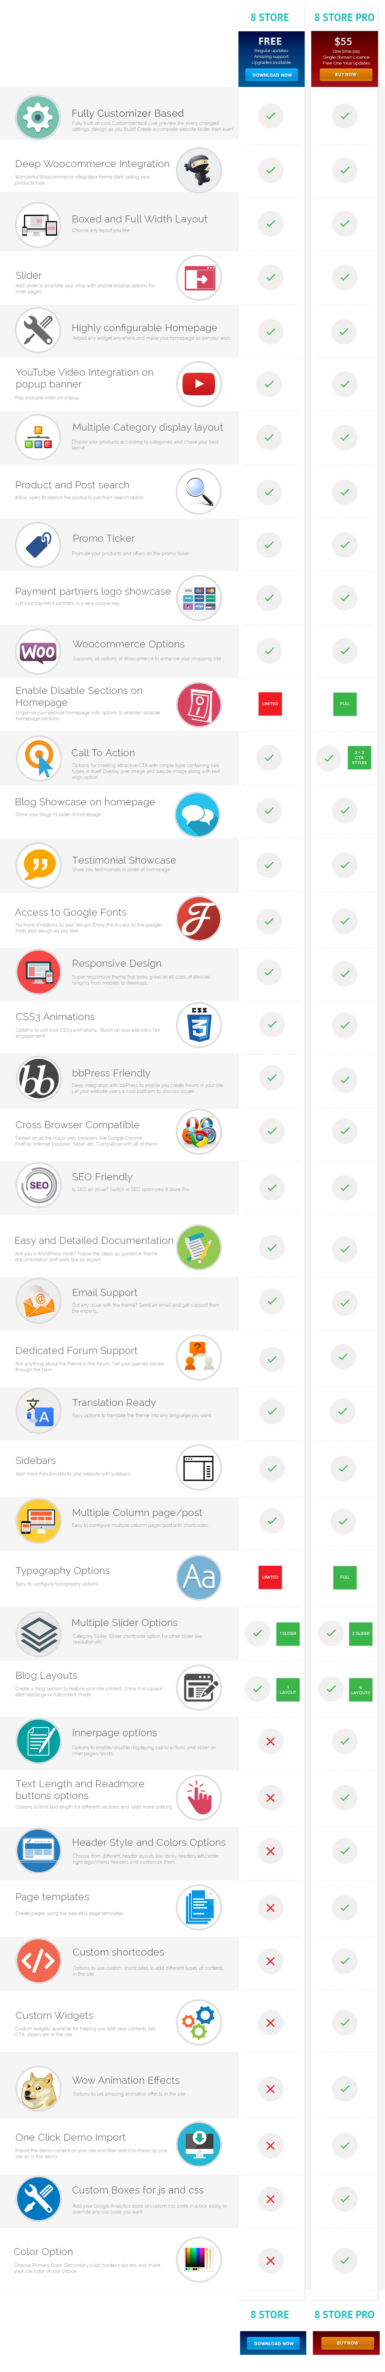Click the red LIMITED badge for Typography Options
This screenshot has height=2372, width=385.
tap(270, 1577)
